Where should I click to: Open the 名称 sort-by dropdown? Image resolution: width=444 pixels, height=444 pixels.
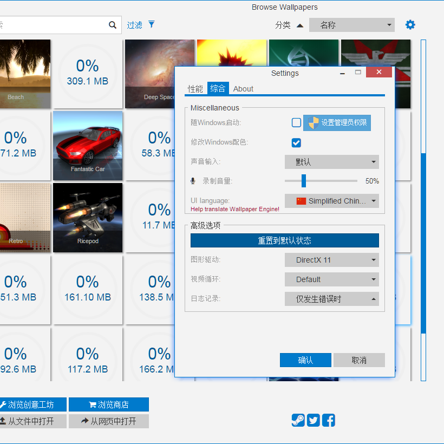coord(351,25)
